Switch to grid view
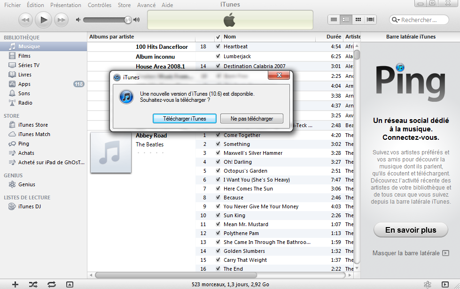Viewport: 460px width, 289px height. tap(358, 20)
